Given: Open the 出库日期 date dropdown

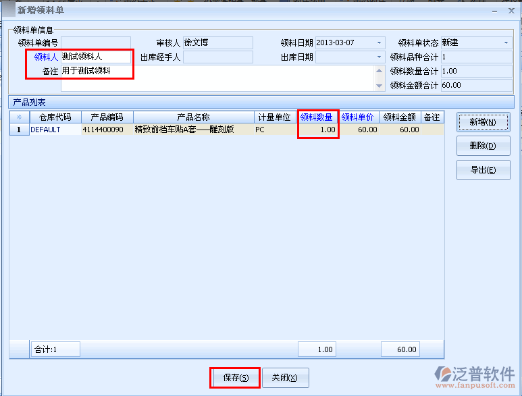Looking at the screenshot, I should point(380,57).
